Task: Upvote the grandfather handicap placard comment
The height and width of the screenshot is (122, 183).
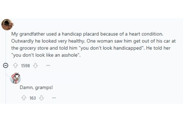Action: (16, 66)
